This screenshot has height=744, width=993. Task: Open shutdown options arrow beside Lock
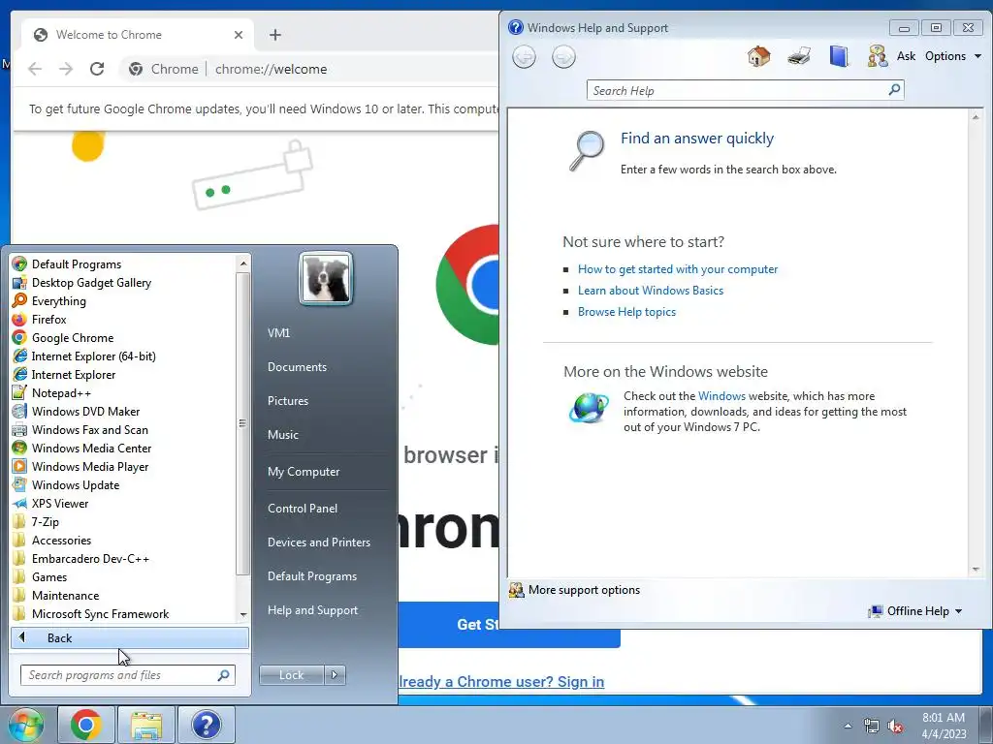click(x=335, y=675)
